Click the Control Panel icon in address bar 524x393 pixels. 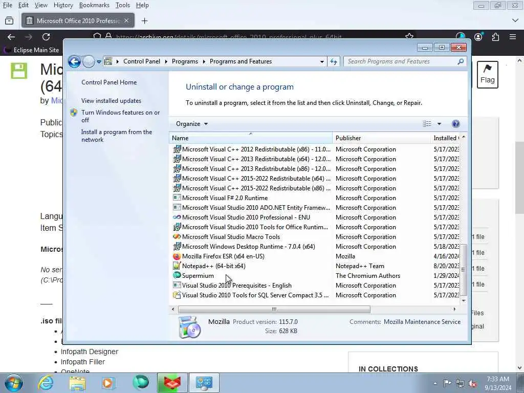pos(108,61)
